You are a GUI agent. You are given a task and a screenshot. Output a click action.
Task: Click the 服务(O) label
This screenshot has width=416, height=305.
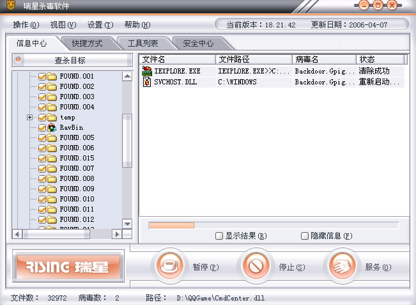tap(378, 267)
